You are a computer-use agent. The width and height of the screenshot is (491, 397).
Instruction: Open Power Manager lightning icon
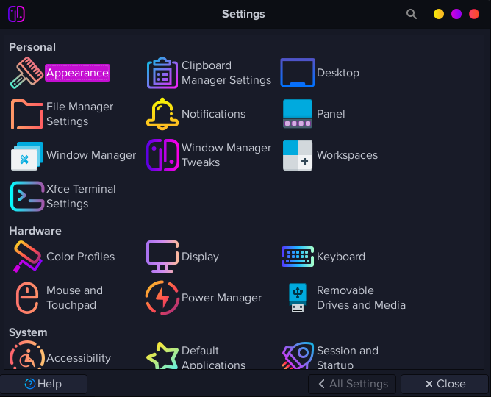tap(162, 298)
